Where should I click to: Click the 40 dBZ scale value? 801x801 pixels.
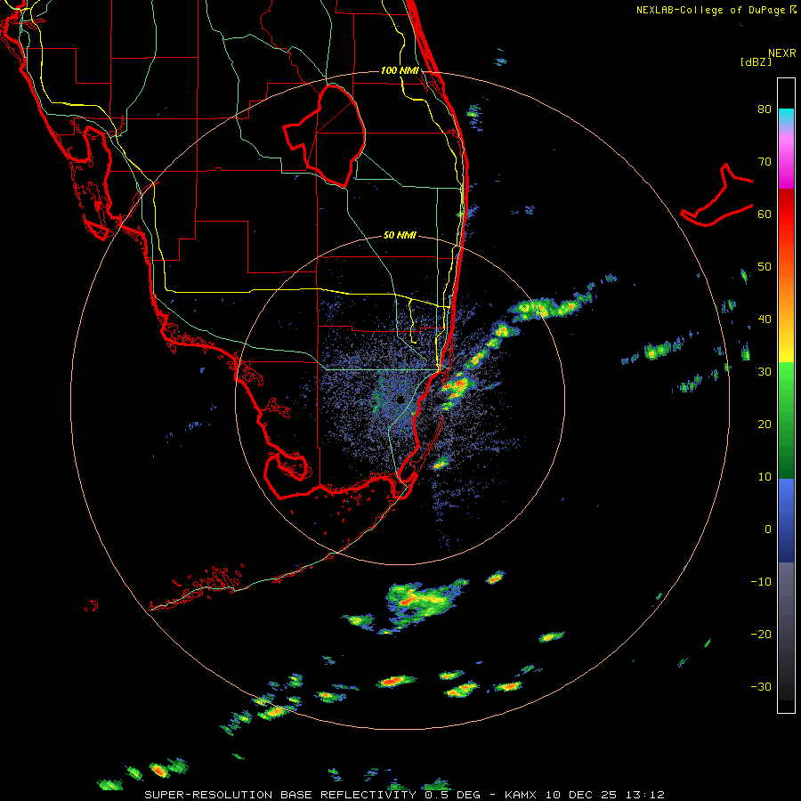click(x=765, y=320)
